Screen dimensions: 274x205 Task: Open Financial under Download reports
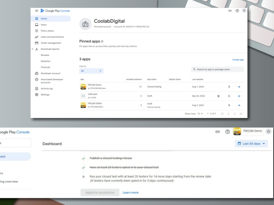45,67
